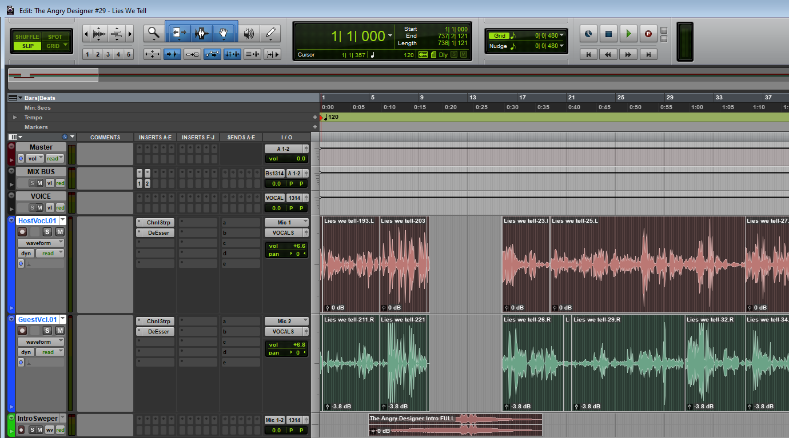Toggle Link Track and Edit Selection
The image size is (789, 438).
point(252,54)
